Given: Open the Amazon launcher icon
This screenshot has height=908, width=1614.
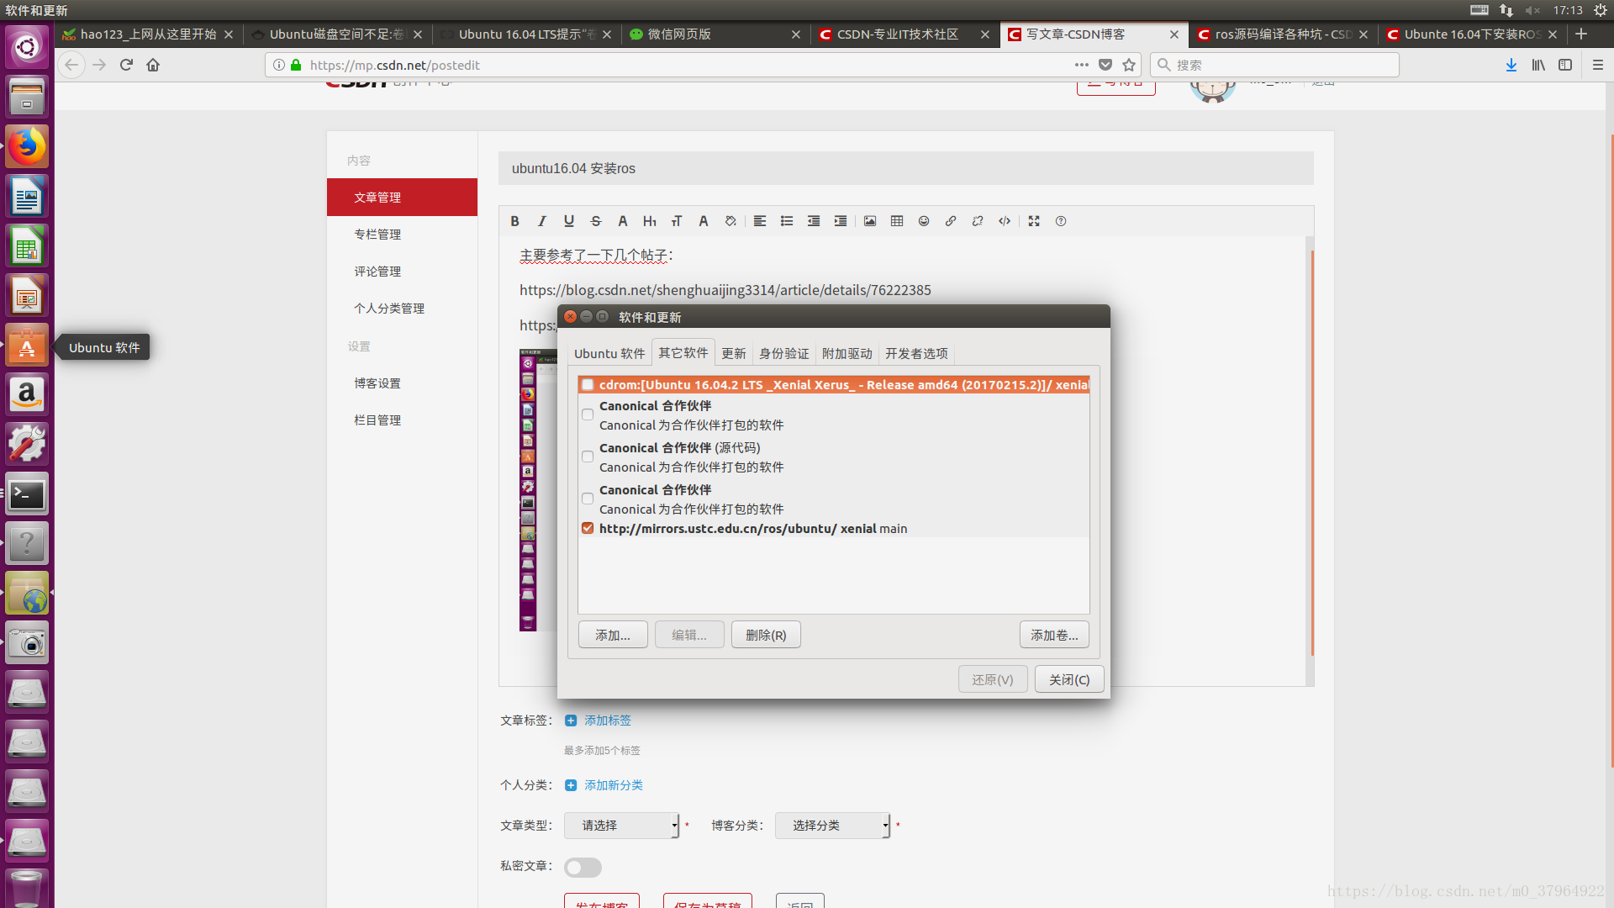Looking at the screenshot, I should 27,395.
